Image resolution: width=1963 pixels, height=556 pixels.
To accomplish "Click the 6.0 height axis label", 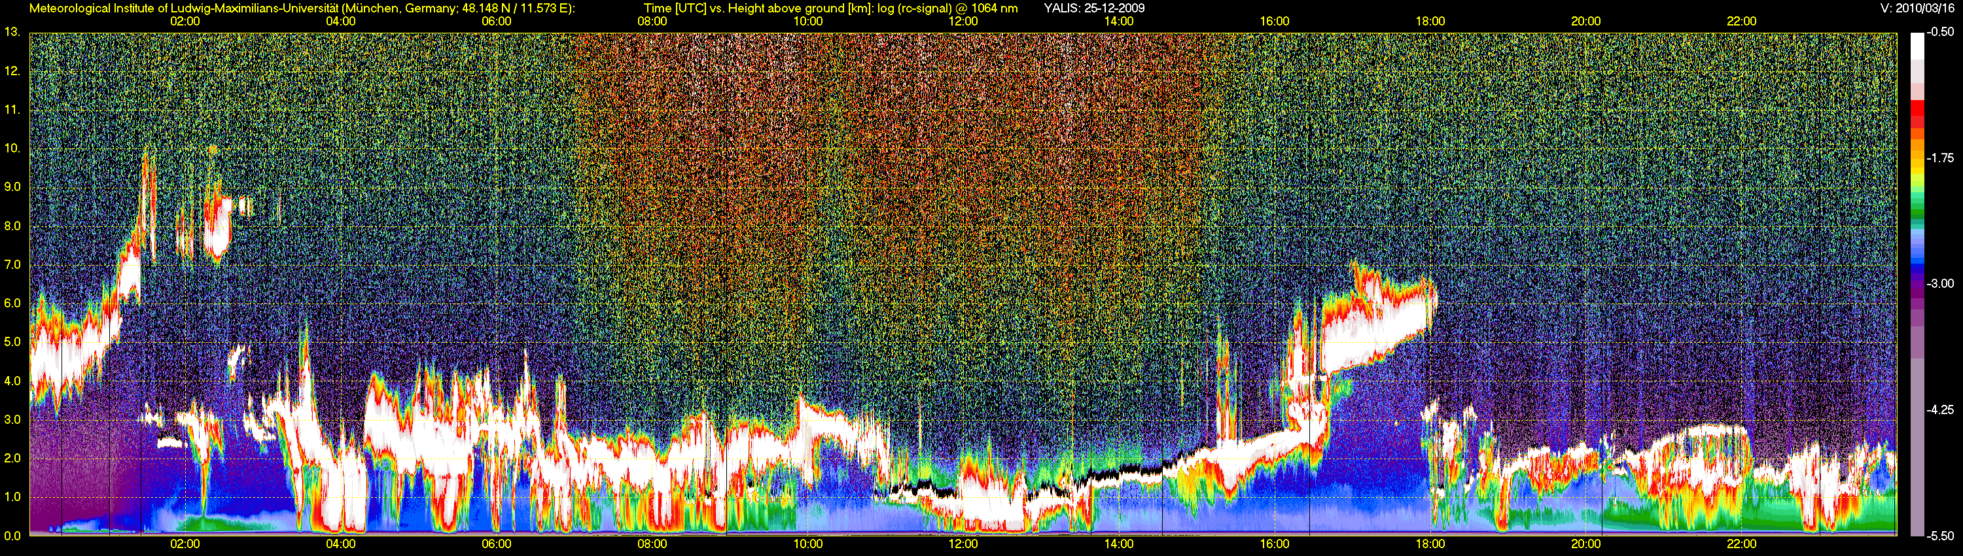I will pos(12,303).
